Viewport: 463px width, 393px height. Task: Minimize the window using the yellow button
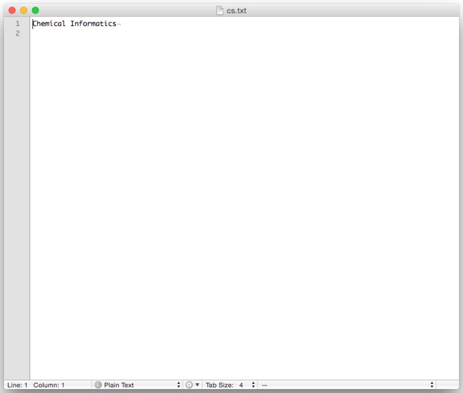pyautogui.click(x=24, y=11)
